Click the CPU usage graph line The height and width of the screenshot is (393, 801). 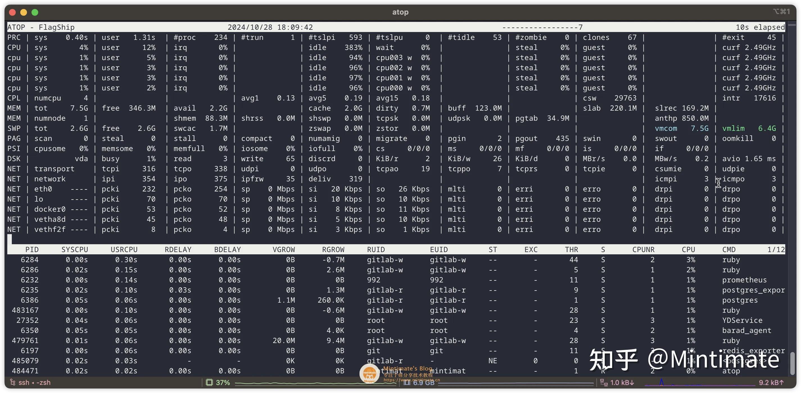[316, 383]
